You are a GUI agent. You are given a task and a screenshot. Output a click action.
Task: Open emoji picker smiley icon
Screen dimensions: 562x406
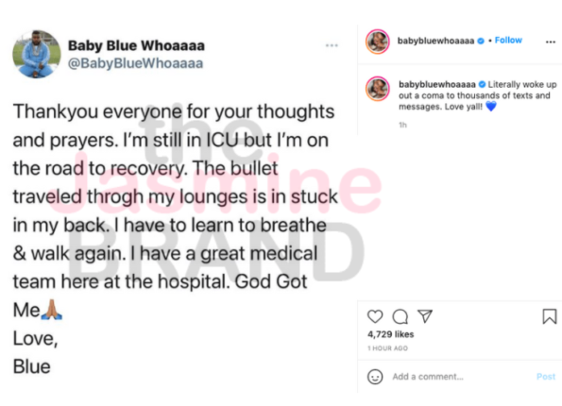click(375, 377)
